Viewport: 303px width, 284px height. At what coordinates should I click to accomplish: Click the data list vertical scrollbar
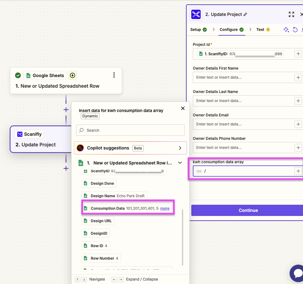click(183, 237)
